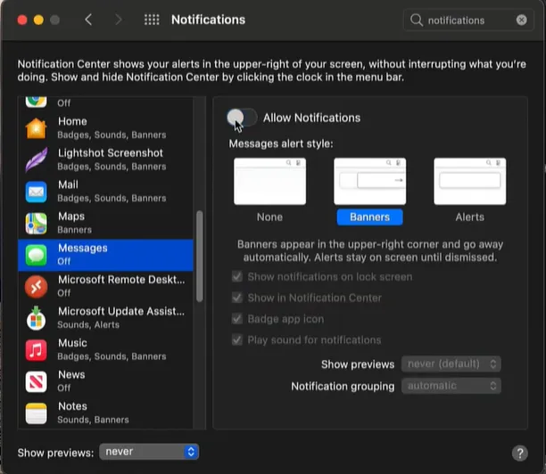Open the never (default) previews dropdown
This screenshot has height=474, width=546.
point(451,364)
